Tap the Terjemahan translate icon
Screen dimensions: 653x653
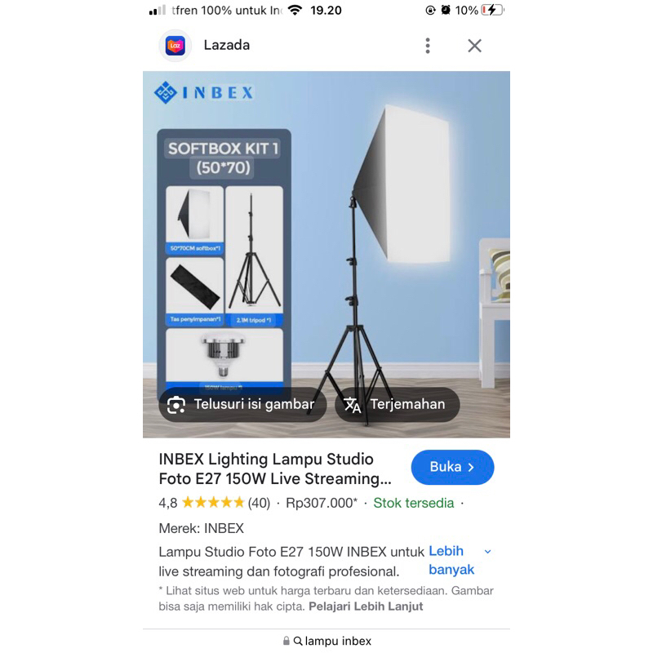353,405
